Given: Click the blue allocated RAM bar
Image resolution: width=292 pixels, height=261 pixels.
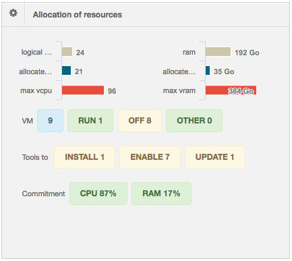Looking at the screenshot, I should pyautogui.click(x=208, y=71).
